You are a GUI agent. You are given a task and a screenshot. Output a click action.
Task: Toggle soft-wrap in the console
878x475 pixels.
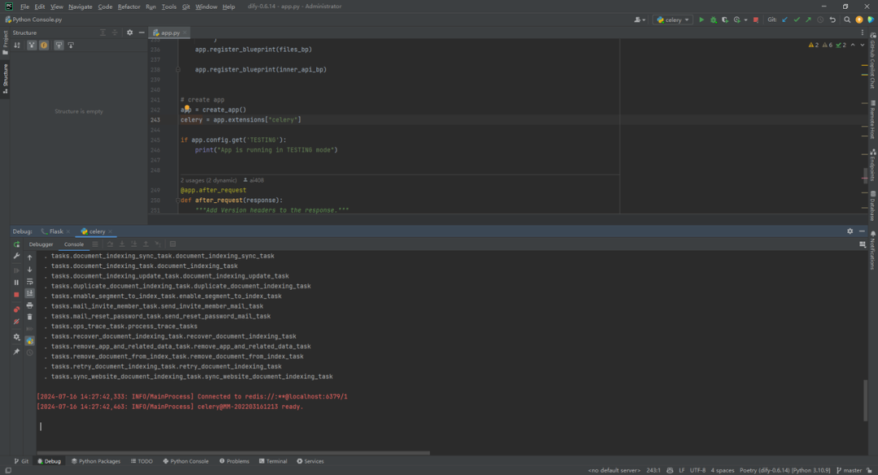tap(30, 282)
